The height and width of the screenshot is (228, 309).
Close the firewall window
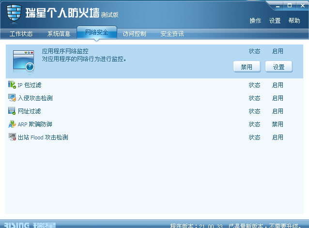tap(303, 6)
